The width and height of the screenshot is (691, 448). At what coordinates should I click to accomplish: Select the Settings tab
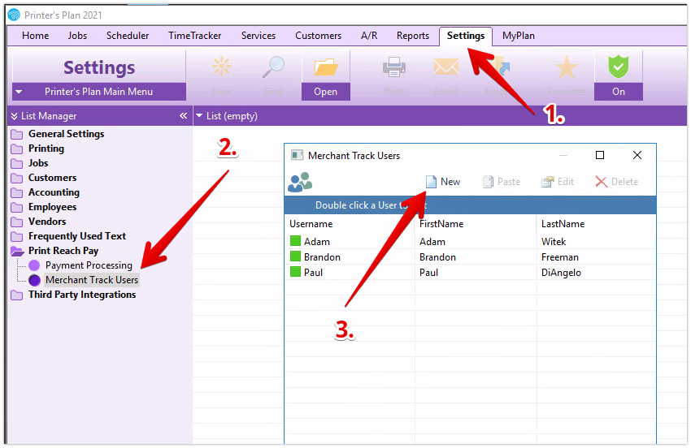click(465, 36)
